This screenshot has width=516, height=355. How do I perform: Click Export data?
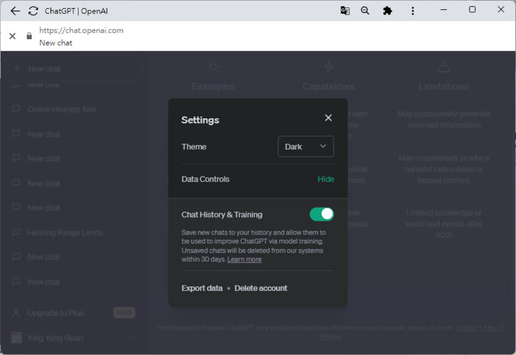pos(201,288)
